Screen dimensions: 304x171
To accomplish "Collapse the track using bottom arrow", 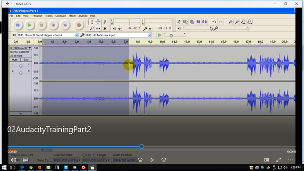I will (x=20, y=114).
